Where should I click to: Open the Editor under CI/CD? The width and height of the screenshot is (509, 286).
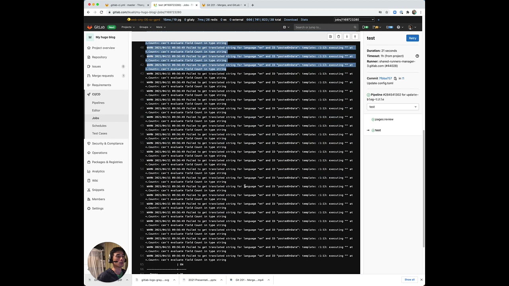[96, 110]
